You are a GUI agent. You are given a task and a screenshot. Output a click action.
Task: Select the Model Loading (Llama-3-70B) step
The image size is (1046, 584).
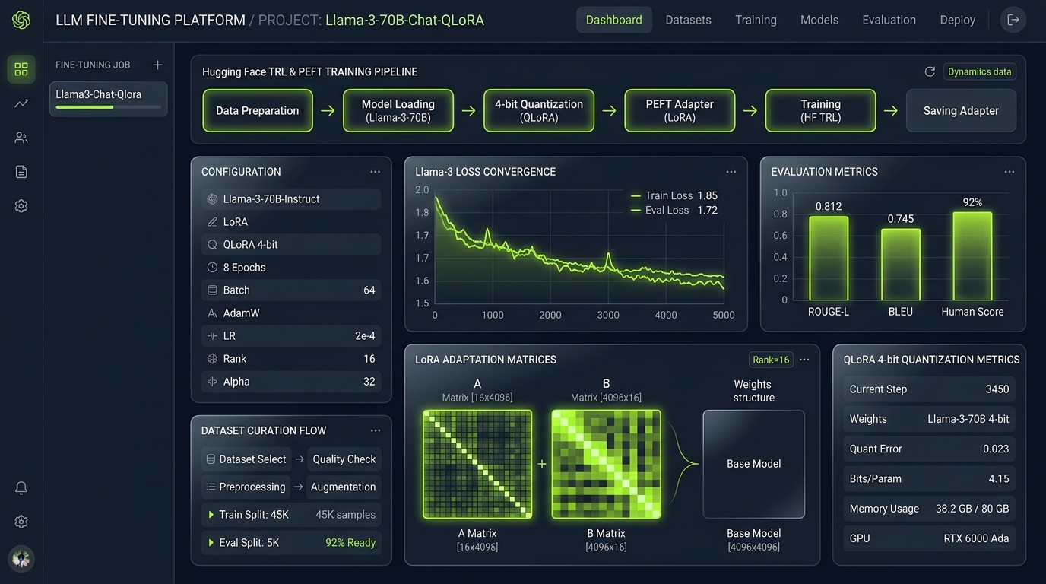(398, 110)
